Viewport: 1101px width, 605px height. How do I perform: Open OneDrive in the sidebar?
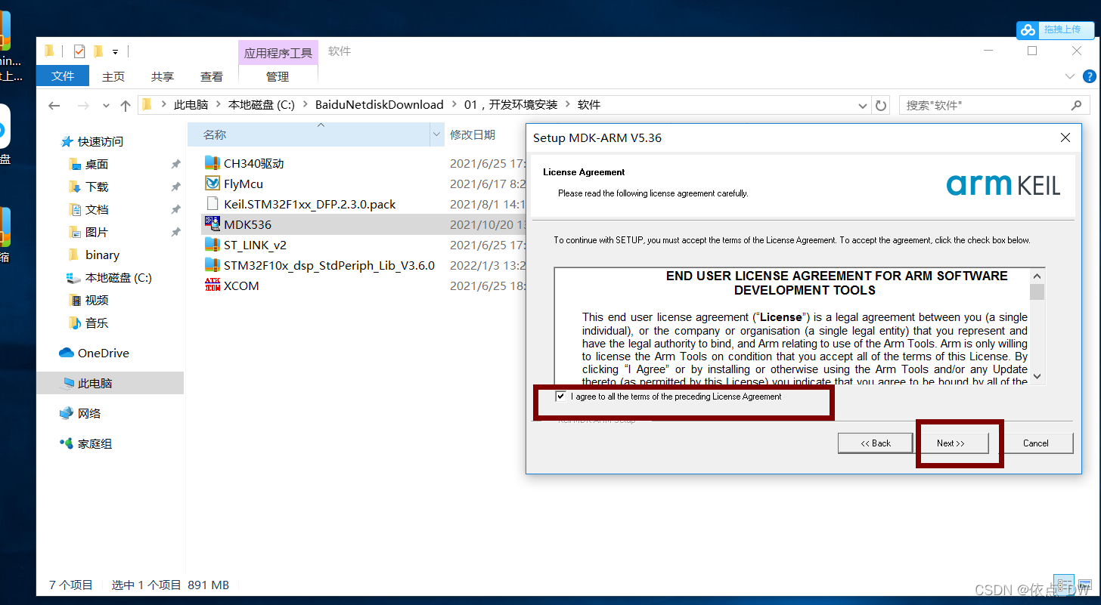(103, 353)
